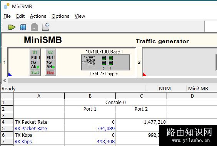Viewport: 217px width, 146px height.
Task: Click the 734,089 value cell
Action: pos(90,128)
